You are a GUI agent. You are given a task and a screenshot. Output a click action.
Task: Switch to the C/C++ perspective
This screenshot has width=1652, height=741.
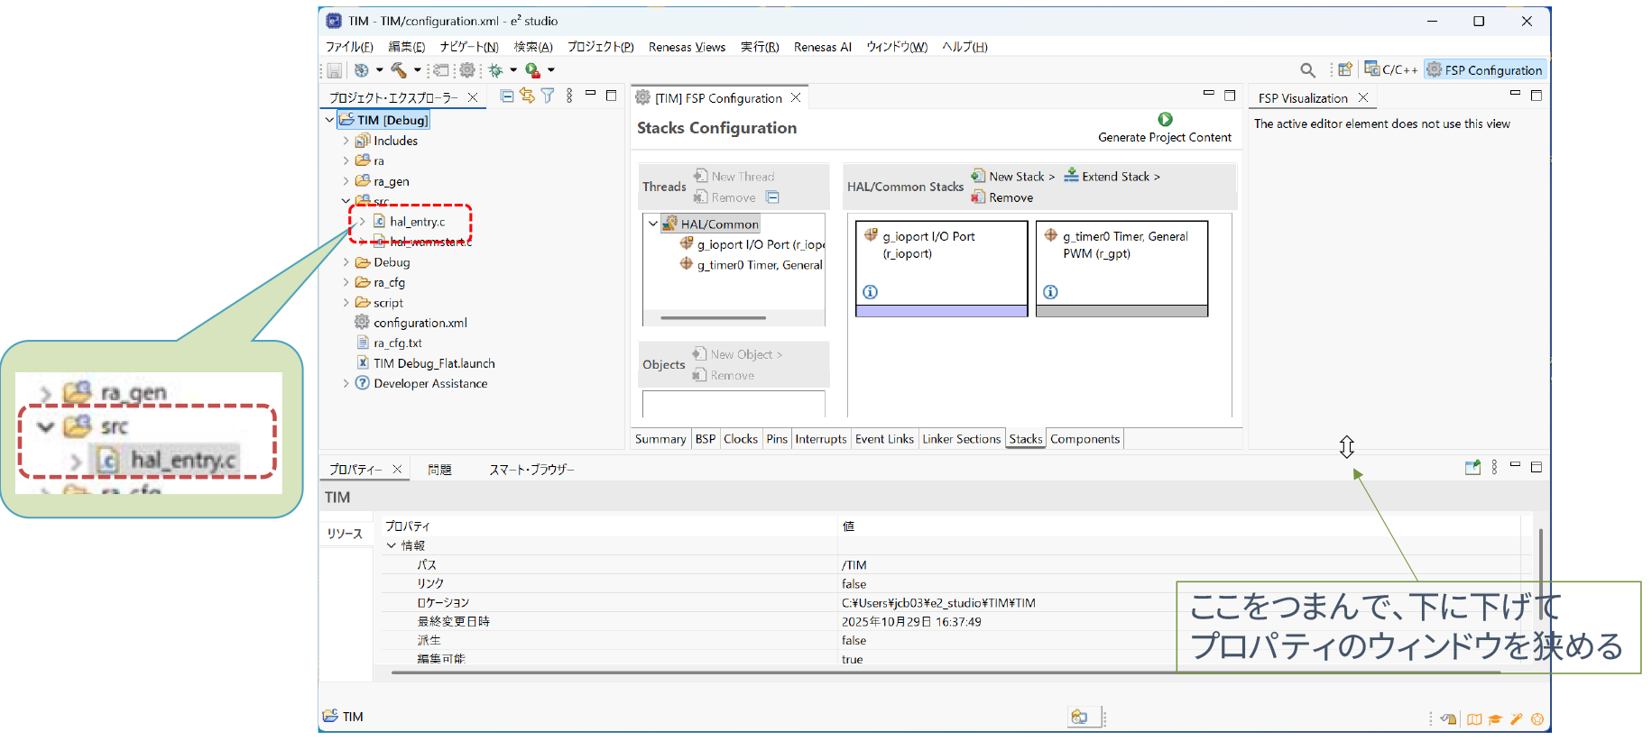tap(1390, 70)
